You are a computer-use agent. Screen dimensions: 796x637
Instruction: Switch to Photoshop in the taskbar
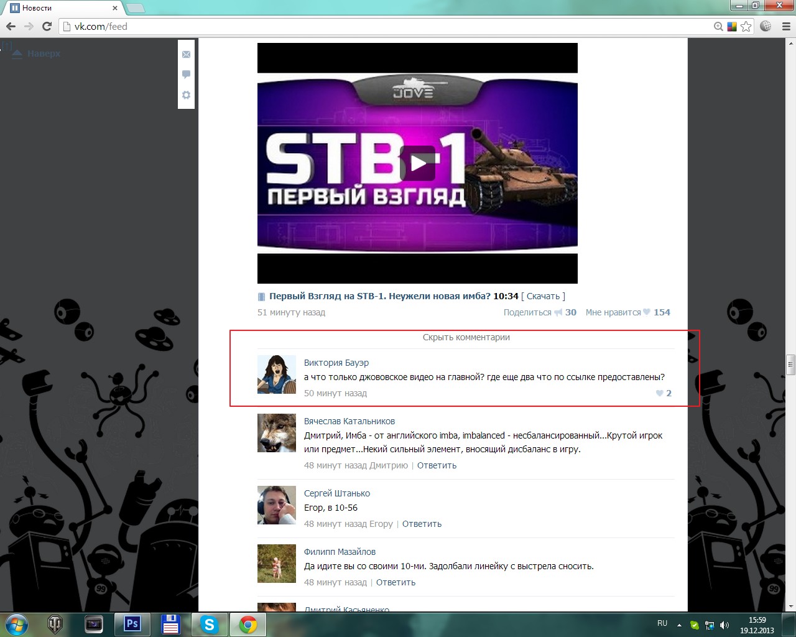point(132,624)
